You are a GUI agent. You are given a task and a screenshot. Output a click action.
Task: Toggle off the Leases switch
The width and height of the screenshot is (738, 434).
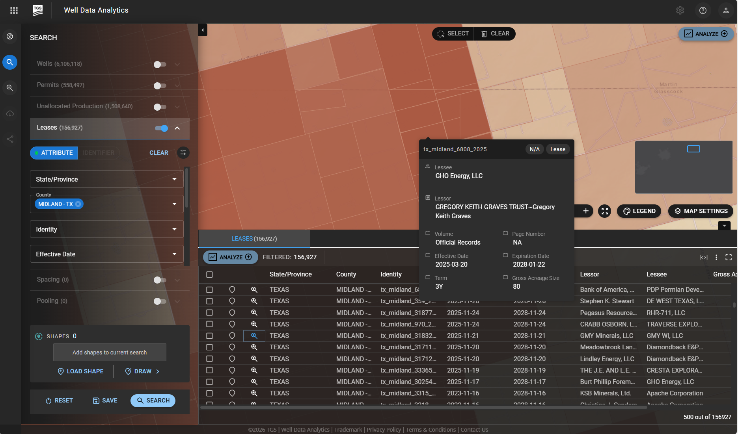[161, 128]
